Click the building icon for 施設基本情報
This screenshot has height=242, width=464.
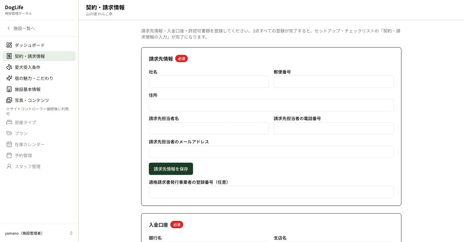click(9, 89)
